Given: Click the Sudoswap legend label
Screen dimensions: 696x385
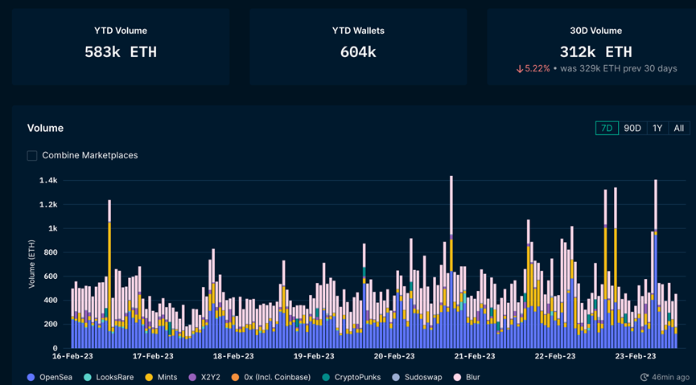Looking at the screenshot, I should (423, 378).
